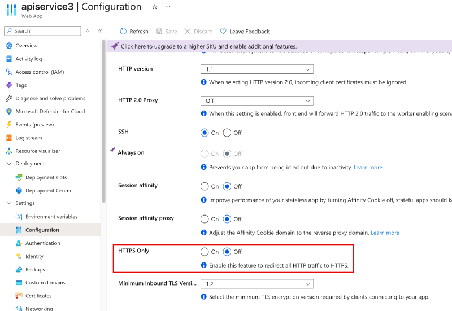Click the Discard button

(x=199, y=32)
